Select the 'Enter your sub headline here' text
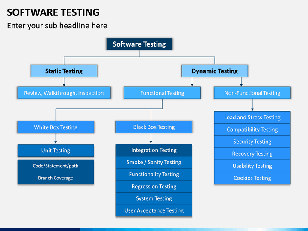This screenshot has width=308, height=231. click(57, 26)
